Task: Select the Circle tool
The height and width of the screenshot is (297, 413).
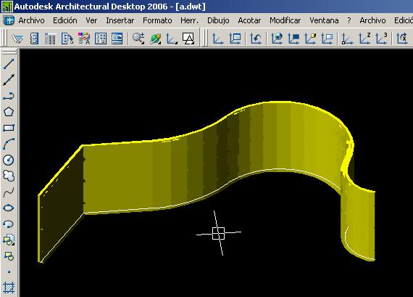Action: coord(9,160)
